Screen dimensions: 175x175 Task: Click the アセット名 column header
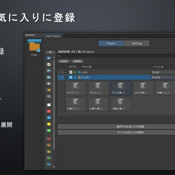(x=87, y=67)
